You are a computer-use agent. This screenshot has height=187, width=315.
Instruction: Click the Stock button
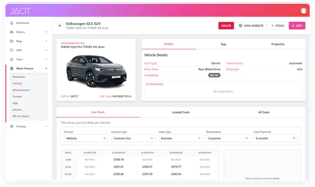(278, 26)
